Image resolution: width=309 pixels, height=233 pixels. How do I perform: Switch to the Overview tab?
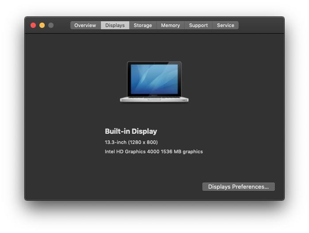coord(85,25)
